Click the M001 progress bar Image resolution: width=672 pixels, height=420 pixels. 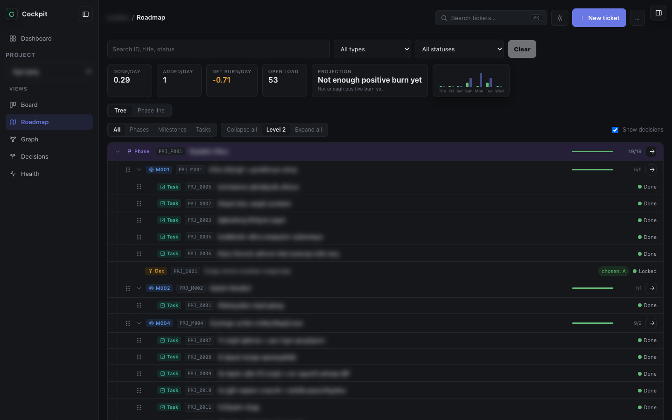pyautogui.click(x=593, y=169)
